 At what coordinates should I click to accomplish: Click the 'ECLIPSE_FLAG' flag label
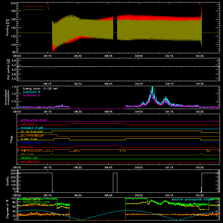pyautogui.click(x=30, y=143)
